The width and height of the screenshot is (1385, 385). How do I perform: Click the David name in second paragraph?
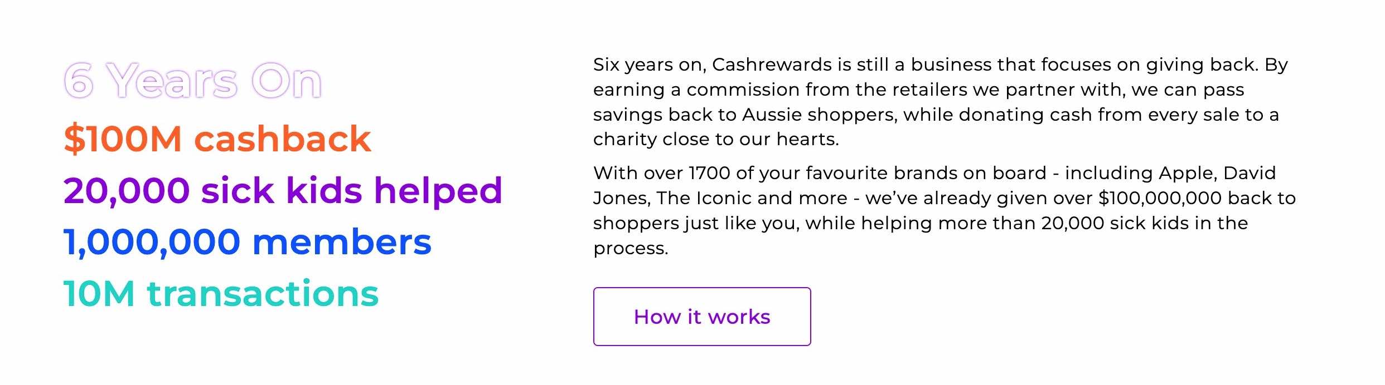click(x=1250, y=173)
